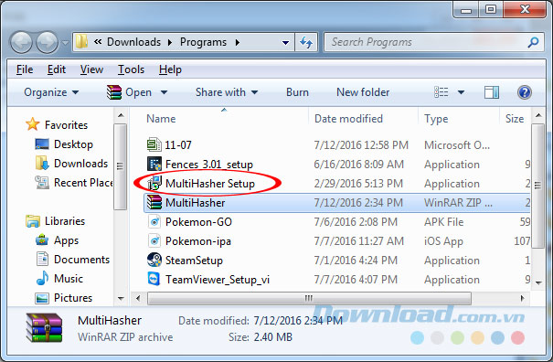Click the file name Fences 3.01_setup
The height and width of the screenshot is (362, 553).
point(209,165)
